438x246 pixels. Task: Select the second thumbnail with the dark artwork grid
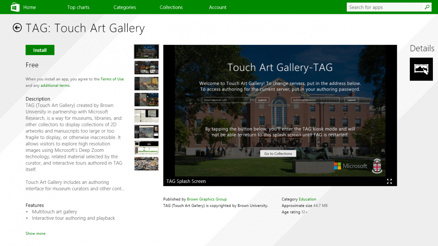[x=146, y=68]
